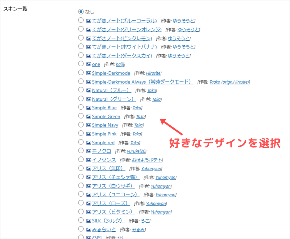This screenshot has height=239, width=290.
Task: Choose the Simple Pink radio option
Action: click(x=81, y=134)
